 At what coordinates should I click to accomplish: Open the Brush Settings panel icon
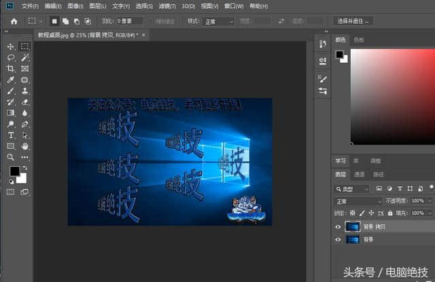click(x=322, y=79)
